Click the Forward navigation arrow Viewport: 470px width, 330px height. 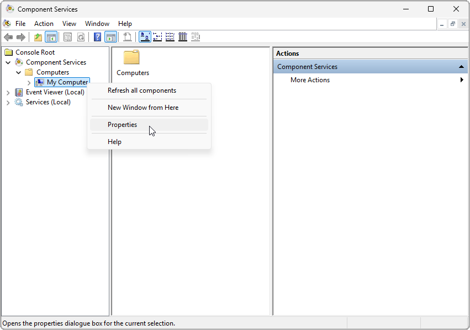pyautogui.click(x=22, y=37)
